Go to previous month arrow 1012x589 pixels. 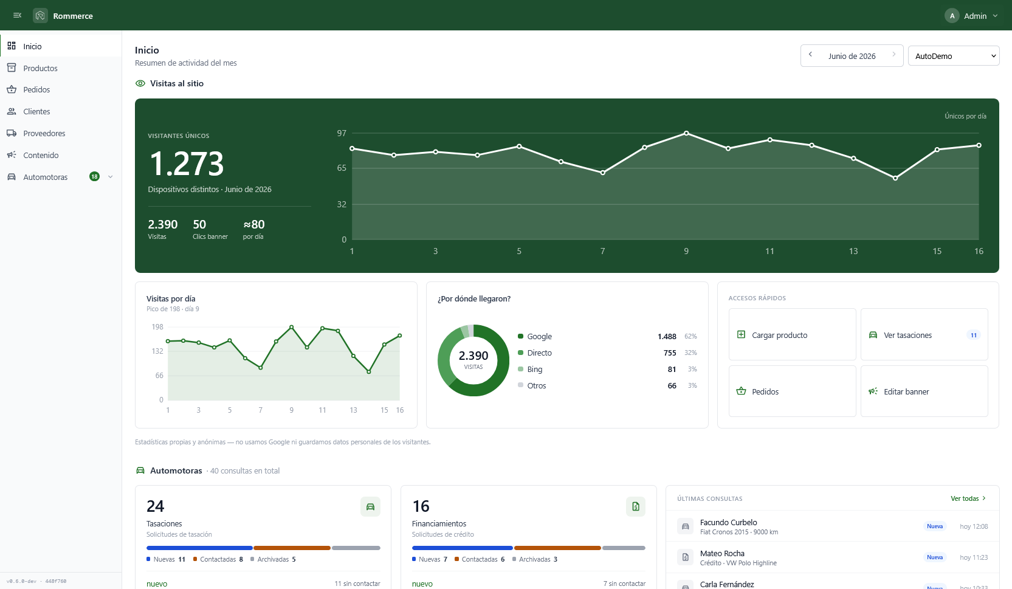point(810,55)
